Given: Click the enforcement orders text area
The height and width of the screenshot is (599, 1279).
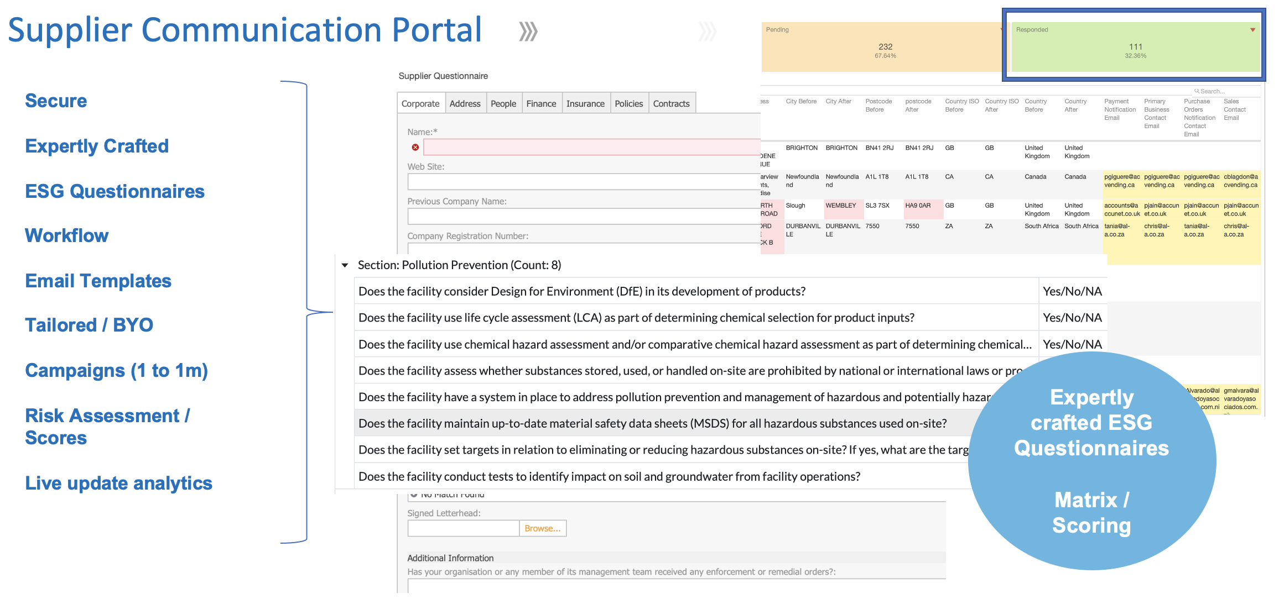Looking at the screenshot, I should pyautogui.click(x=677, y=586).
